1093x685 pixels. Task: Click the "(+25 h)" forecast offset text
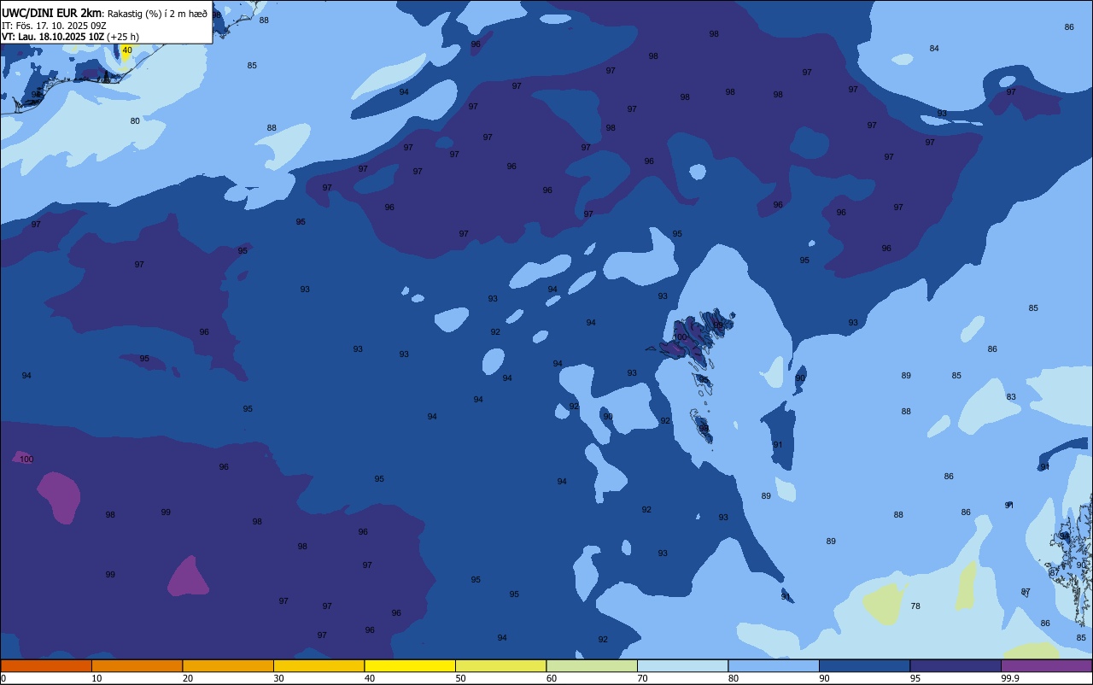coord(123,37)
